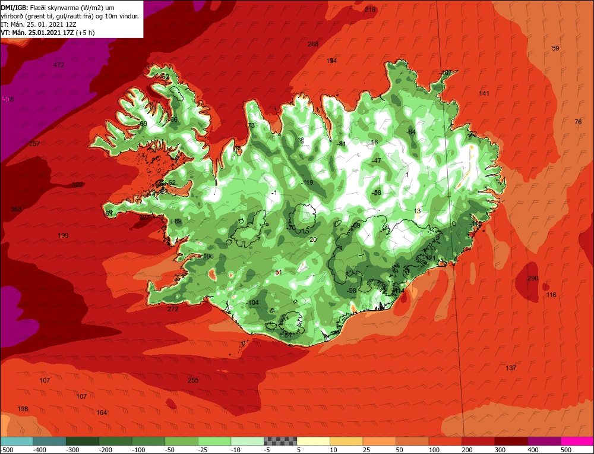Click the '(+5 h)' forecast offset text
Viewport: 594px width, 454px height.
click(x=85, y=33)
